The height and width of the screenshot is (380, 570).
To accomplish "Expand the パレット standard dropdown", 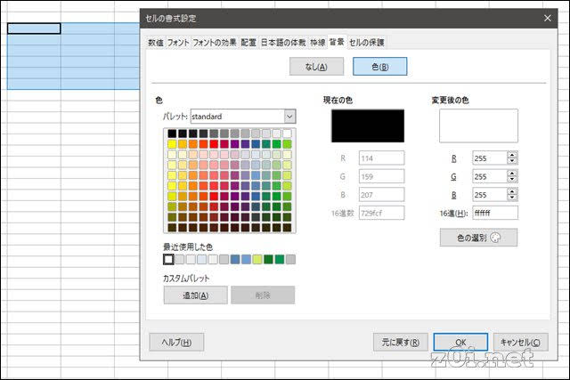I will click(289, 117).
